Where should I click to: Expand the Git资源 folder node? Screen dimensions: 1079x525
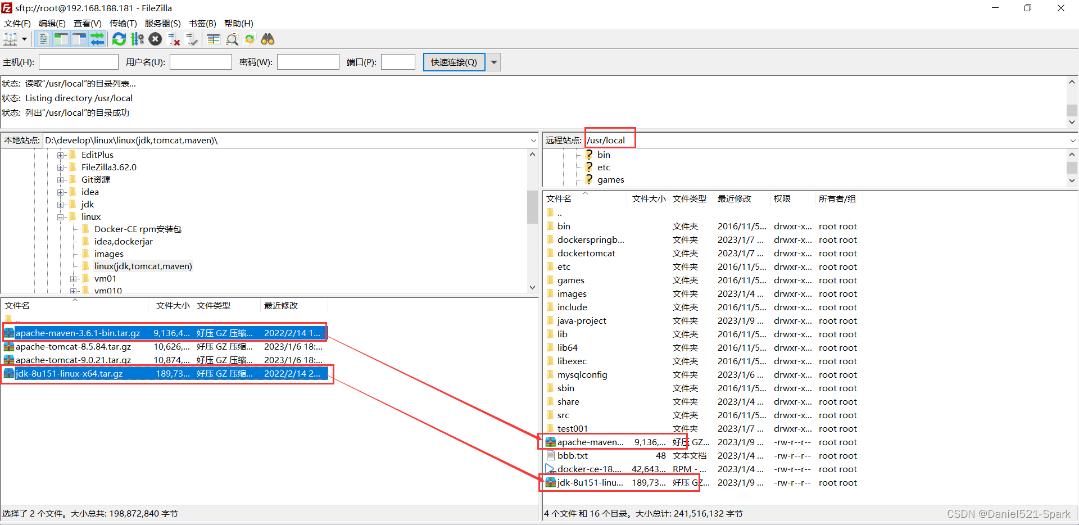click(61, 180)
